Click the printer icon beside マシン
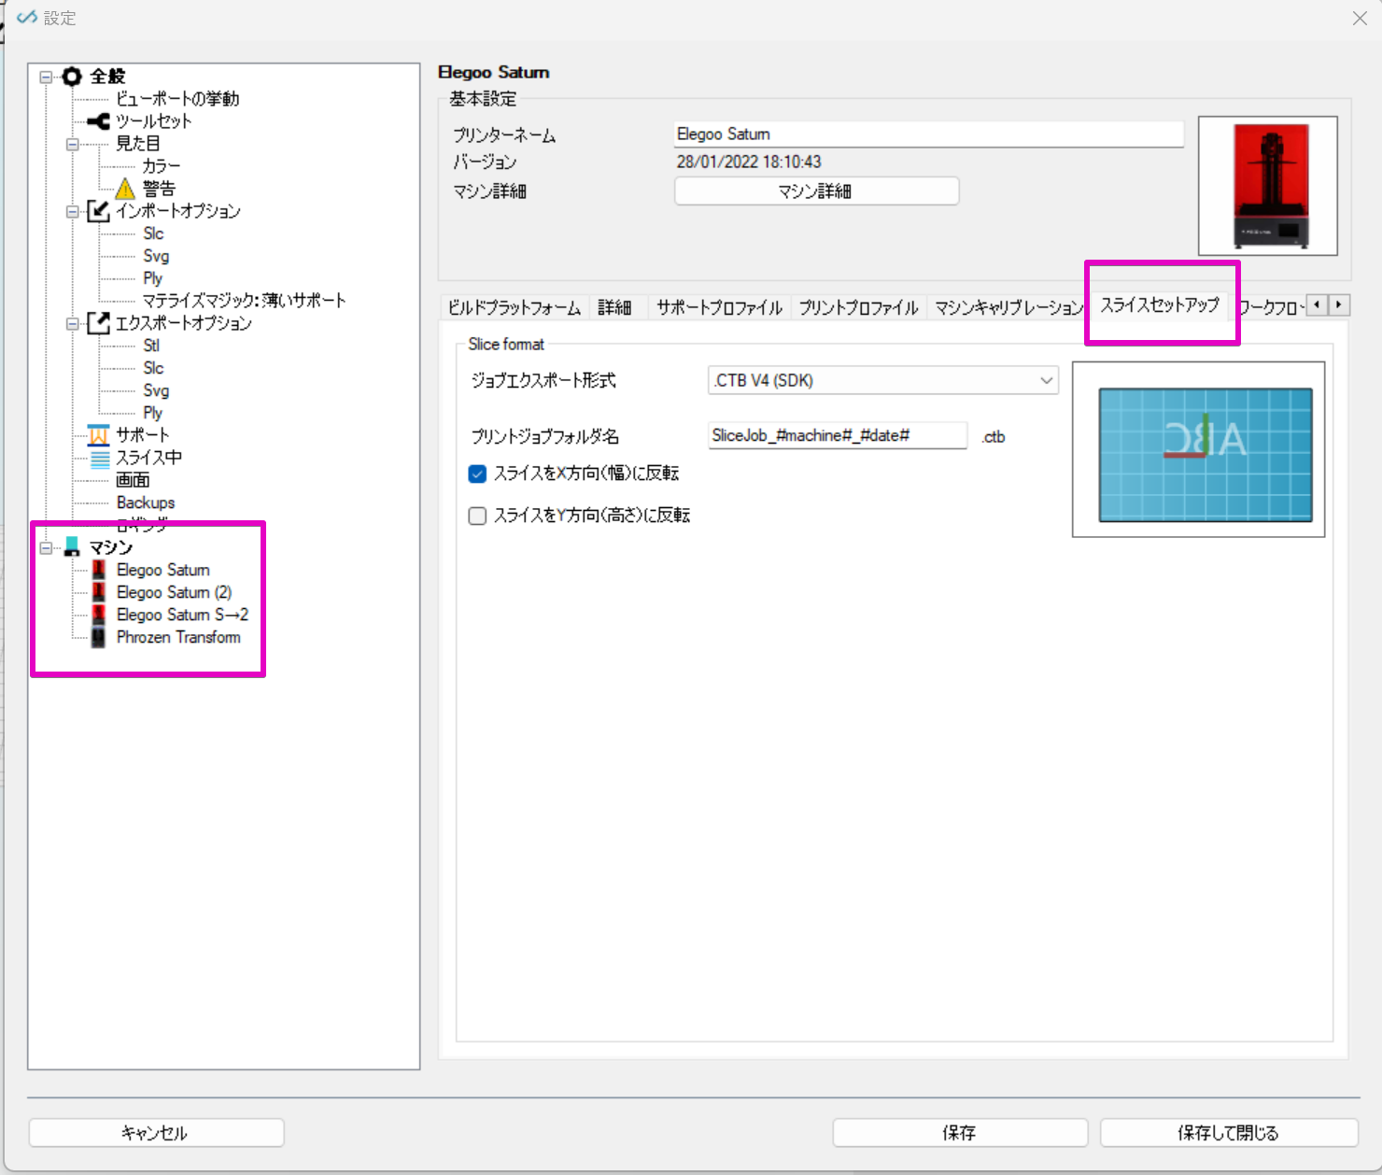 [72, 547]
